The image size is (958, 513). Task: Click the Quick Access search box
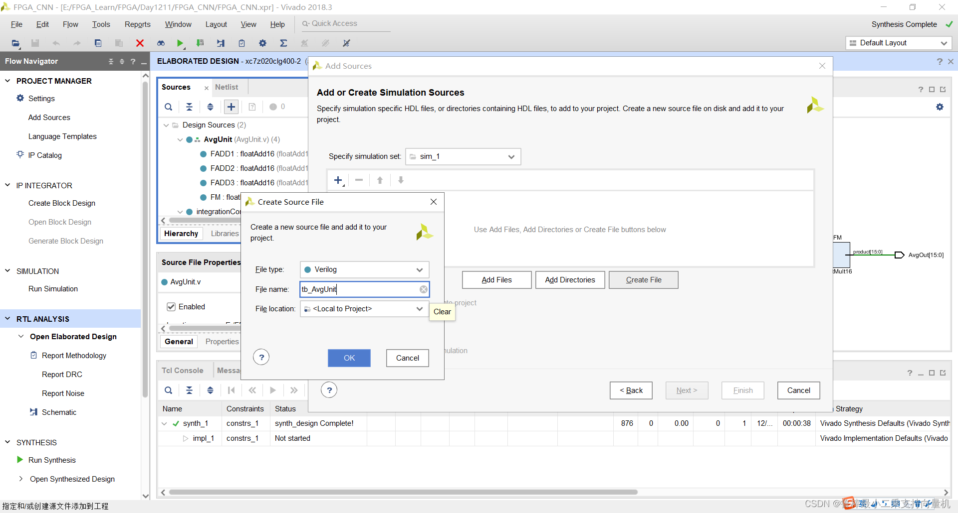click(345, 24)
